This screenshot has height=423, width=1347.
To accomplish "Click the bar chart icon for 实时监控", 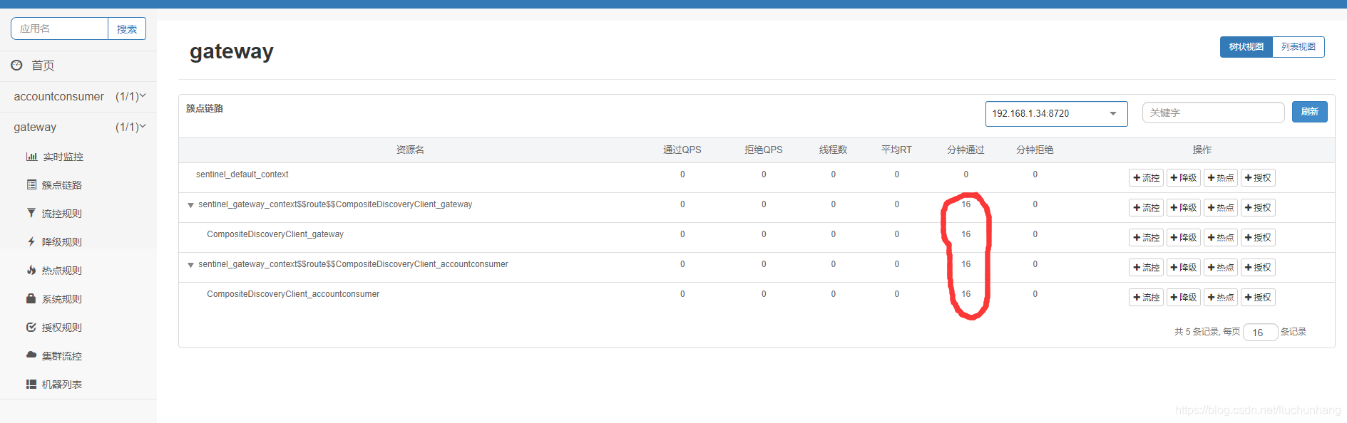I will [31, 157].
